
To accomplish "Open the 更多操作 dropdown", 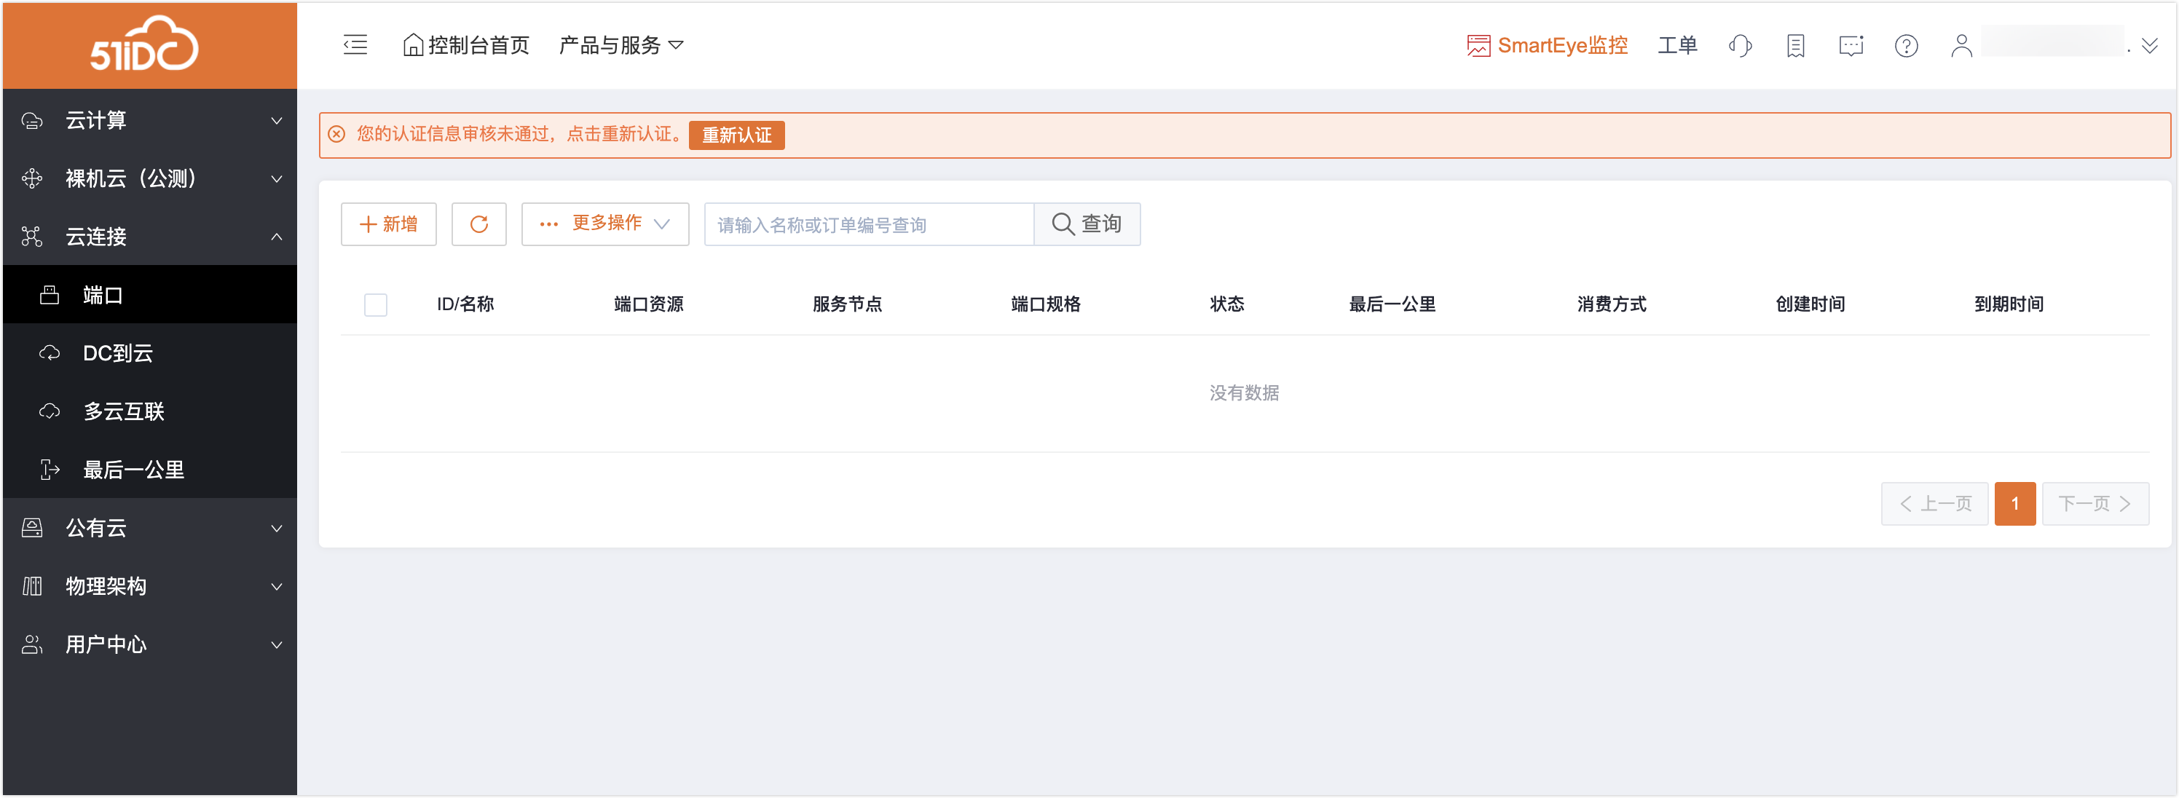I will coord(604,224).
